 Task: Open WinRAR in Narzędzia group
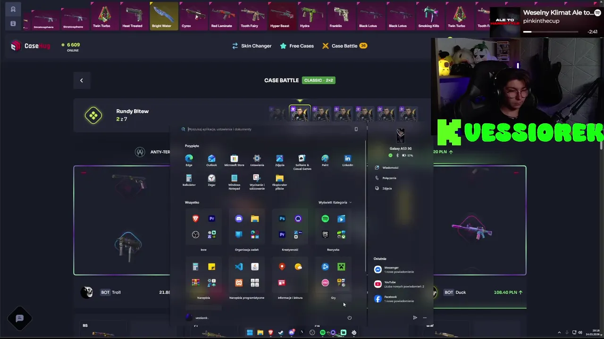click(195, 282)
